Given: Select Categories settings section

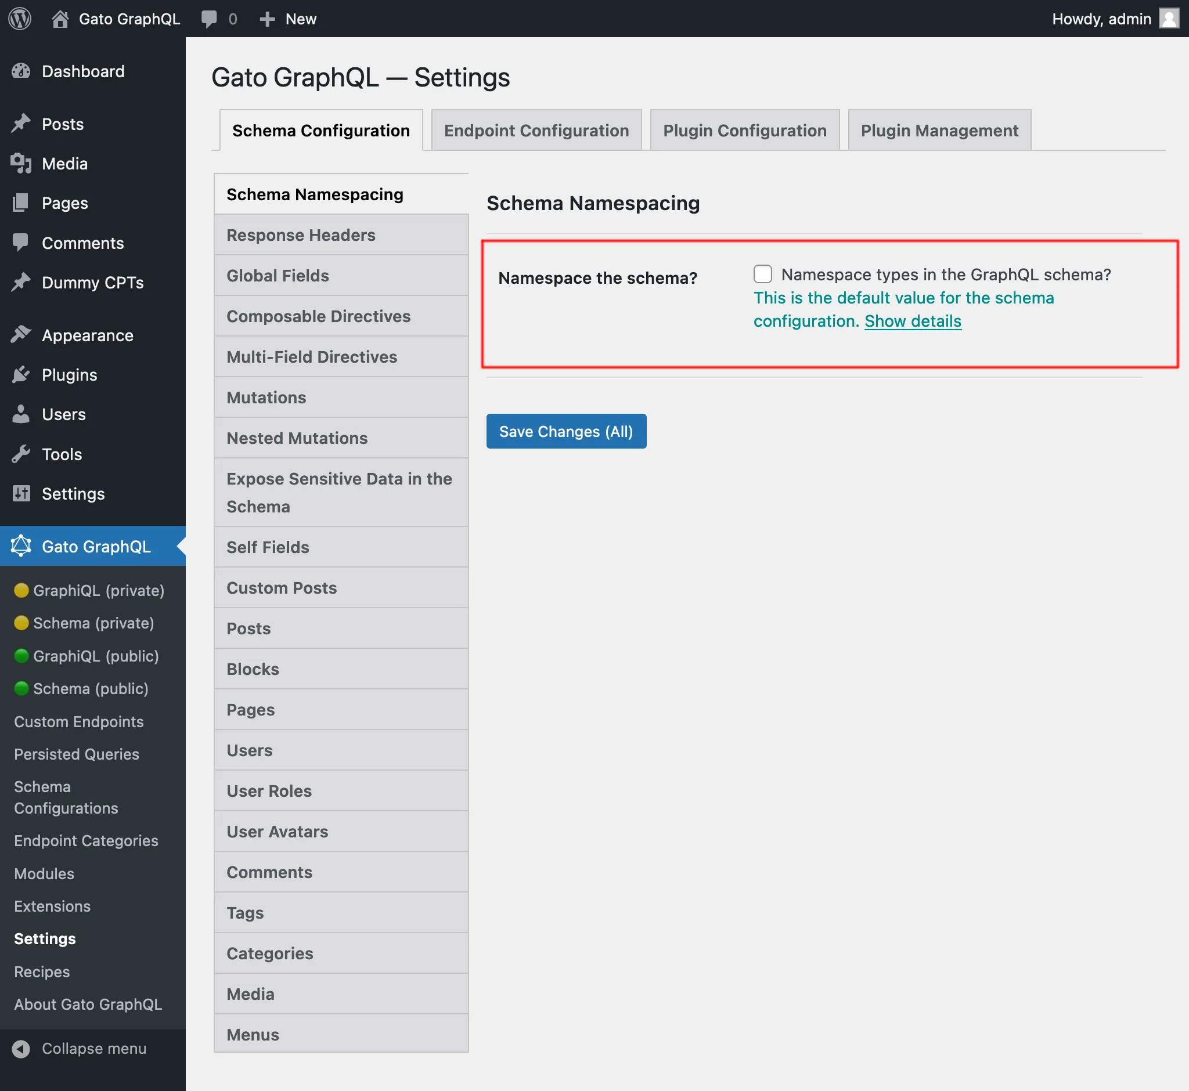Looking at the screenshot, I should 341,953.
